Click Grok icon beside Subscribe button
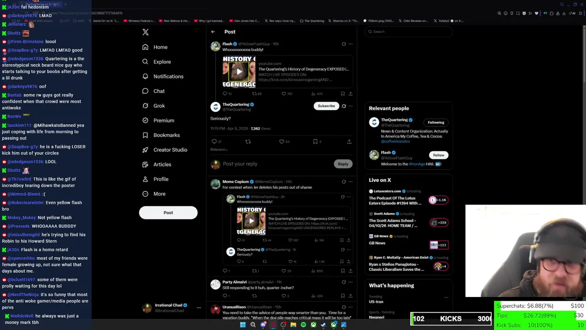This screenshot has height=330, width=586. pos(344,106)
